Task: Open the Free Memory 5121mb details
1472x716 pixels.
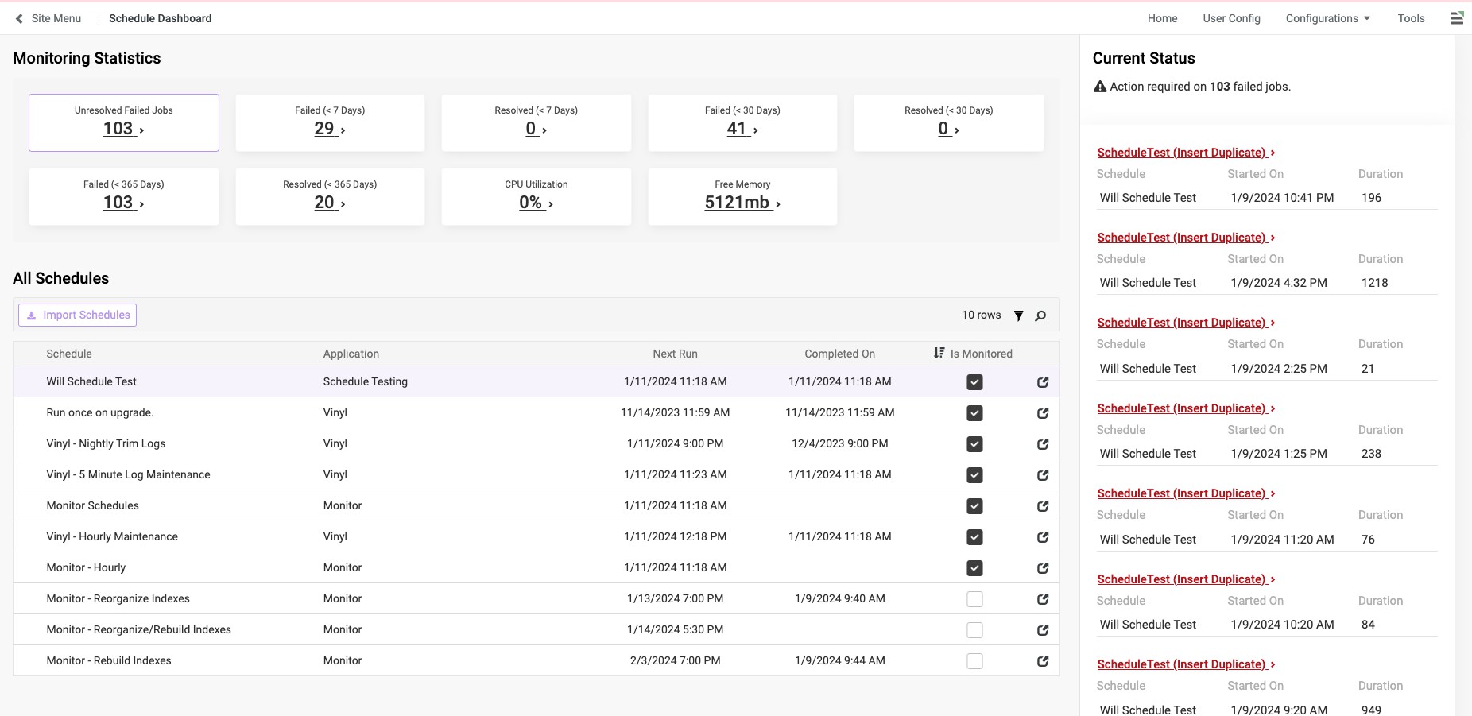Action: click(x=742, y=203)
